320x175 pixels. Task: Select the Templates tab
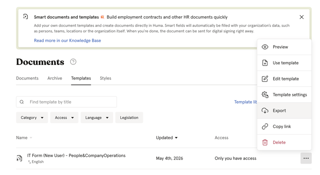pyautogui.click(x=81, y=78)
